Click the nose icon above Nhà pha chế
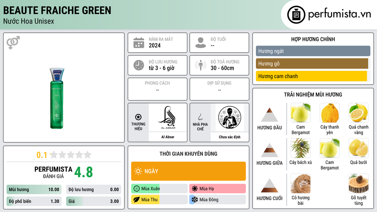 pos(200,117)
